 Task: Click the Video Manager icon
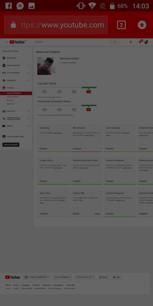[4, 66]
